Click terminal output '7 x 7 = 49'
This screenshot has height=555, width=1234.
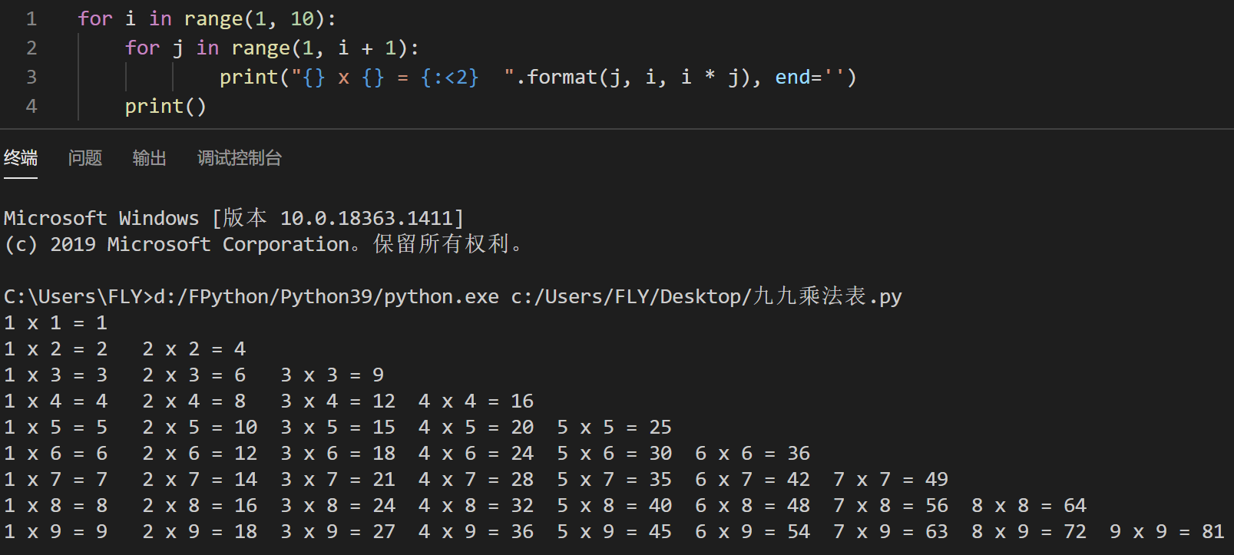[891, 479]
